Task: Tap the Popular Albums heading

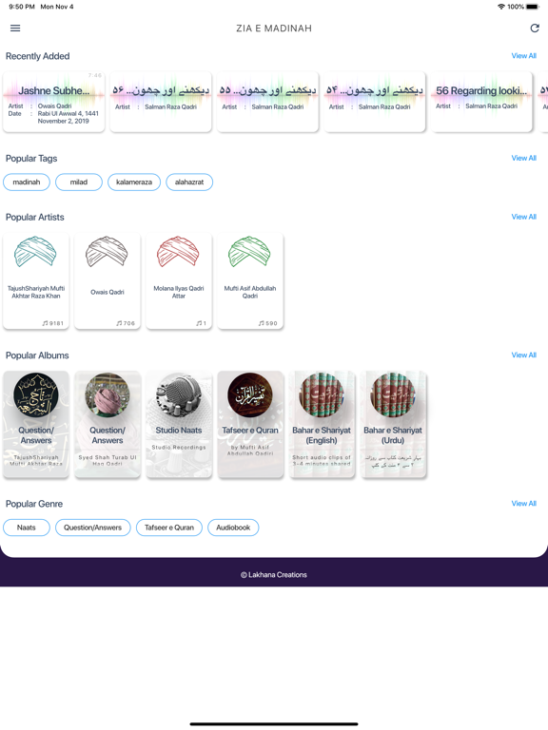Action: (37, 355)
